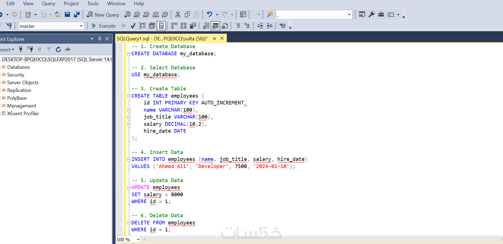Open the Activity Monitor icon

243,15
